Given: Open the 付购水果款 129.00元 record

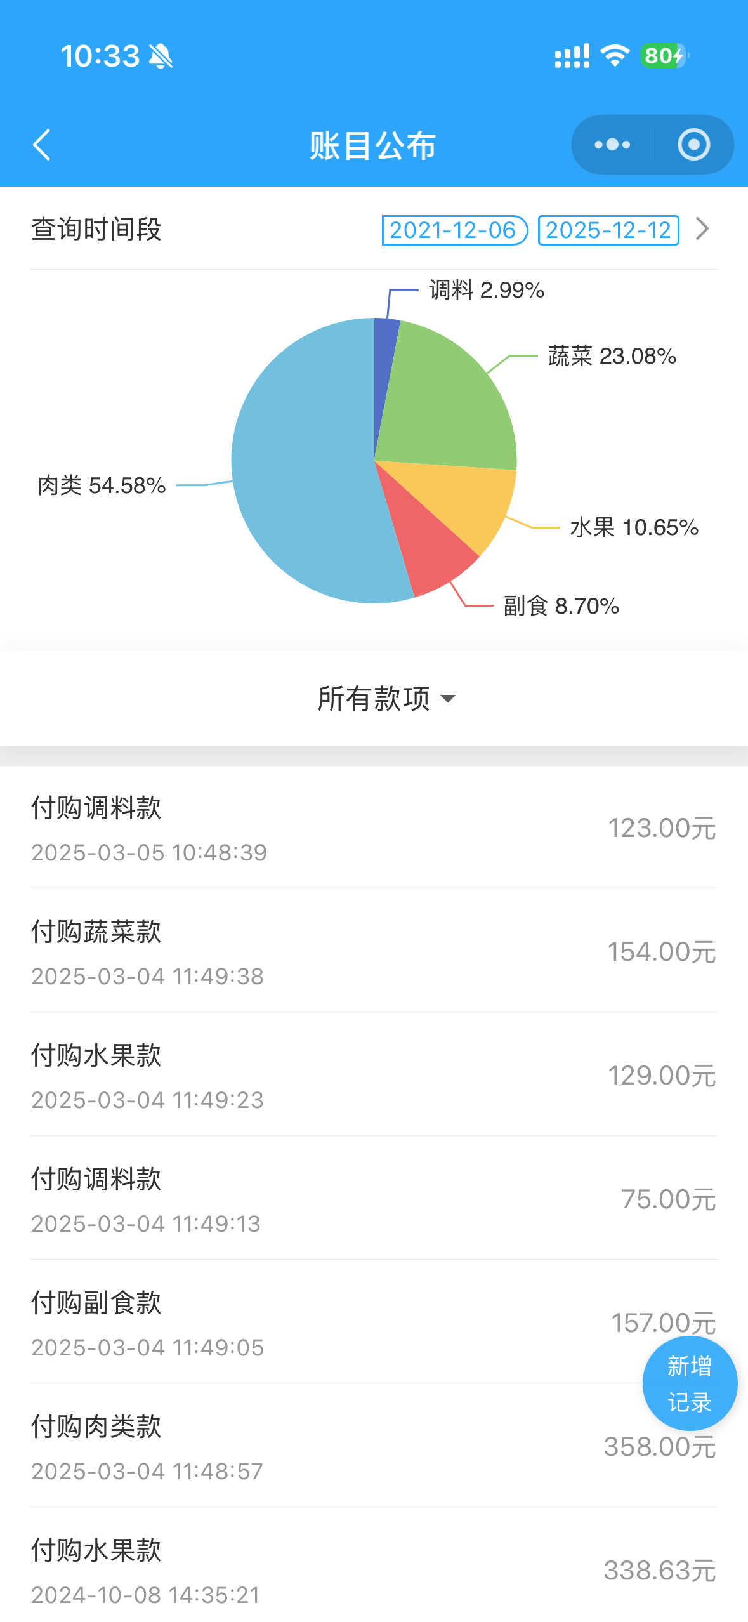Looking at the screenshot, I should (x=374, y=1075).
